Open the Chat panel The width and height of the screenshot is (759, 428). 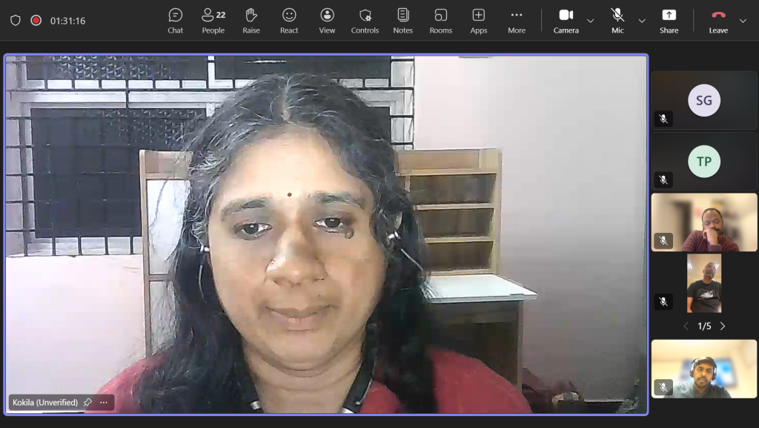(x=175, y=21)
